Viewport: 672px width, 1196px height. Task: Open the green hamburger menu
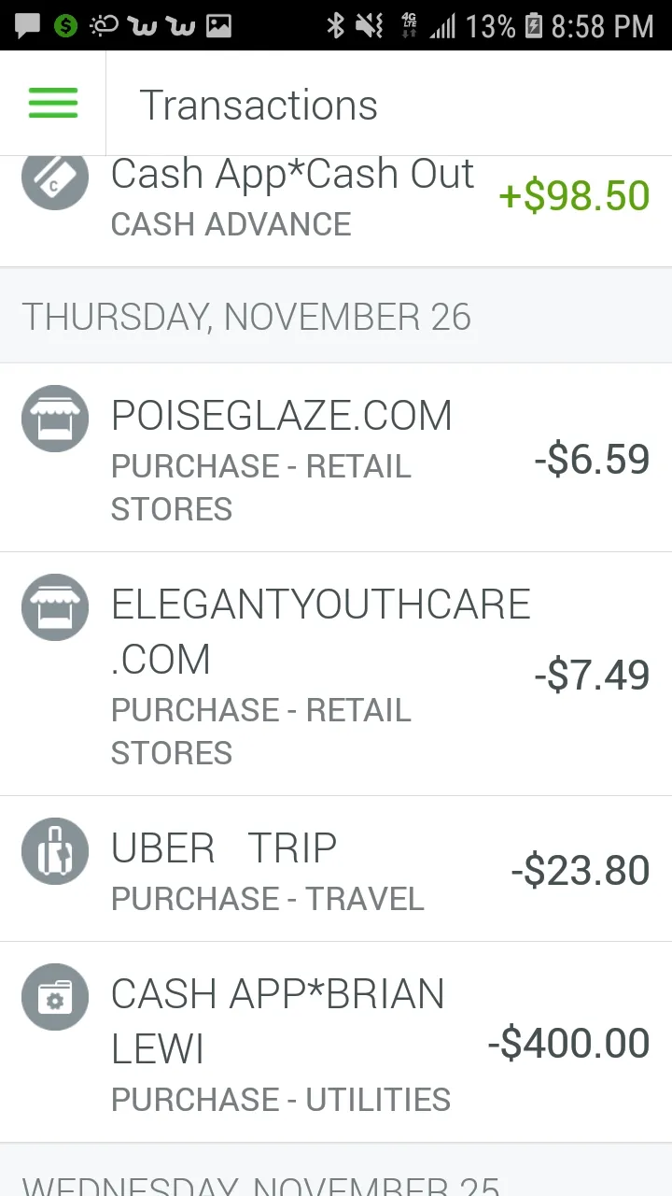click(53, 103)
